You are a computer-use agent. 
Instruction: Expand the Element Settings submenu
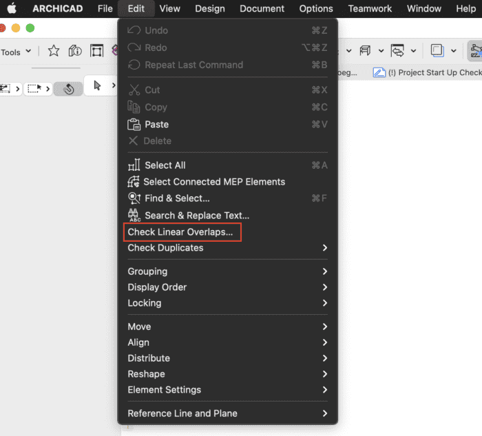(227, 390)
